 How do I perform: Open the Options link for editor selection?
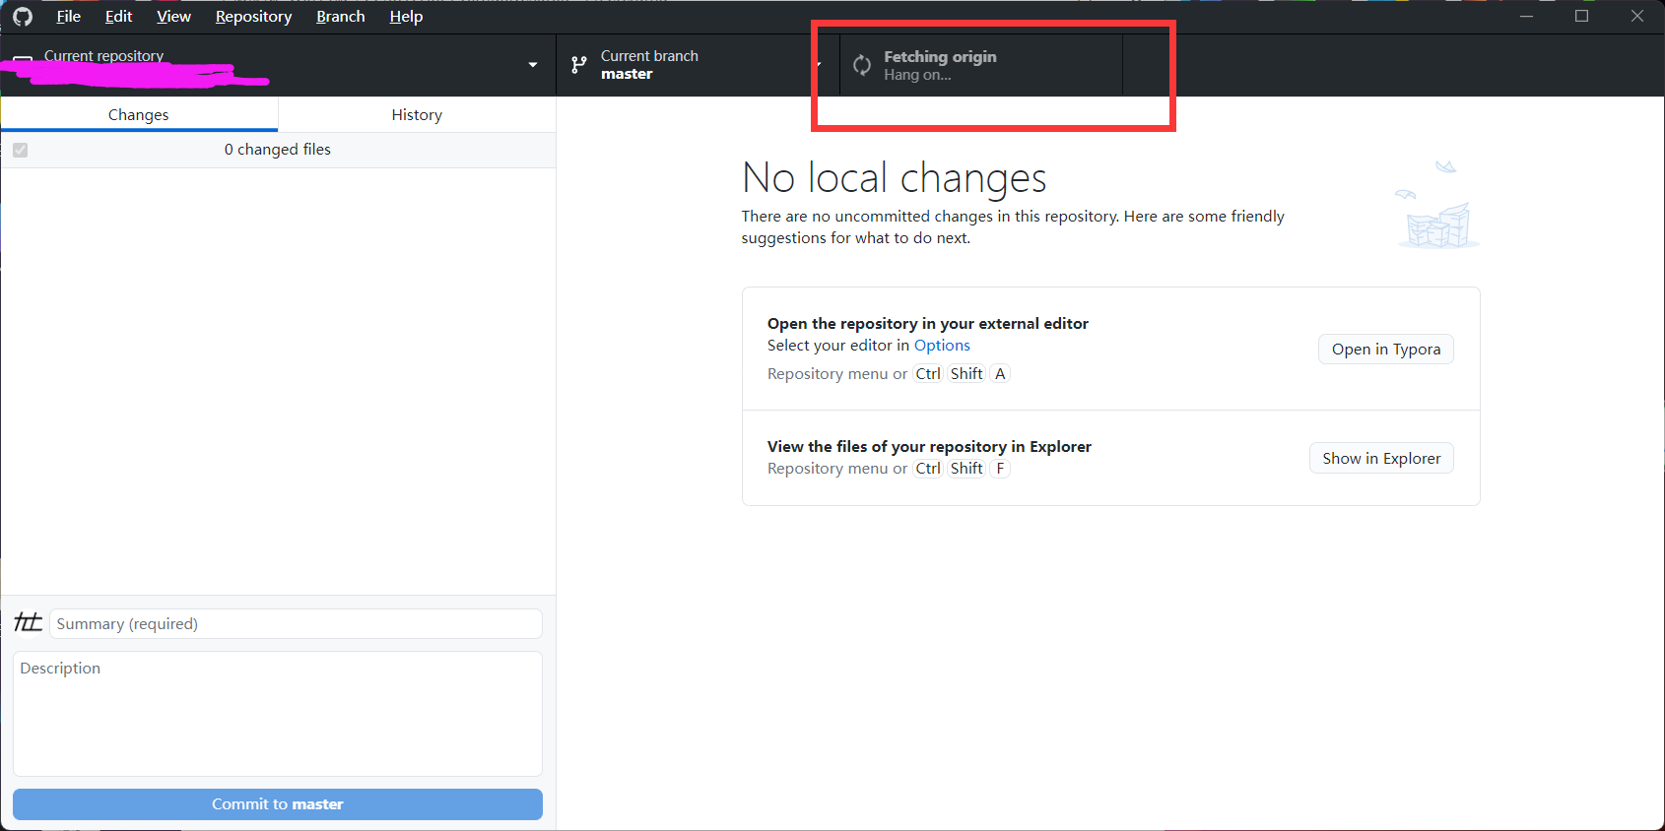[942, 346]
